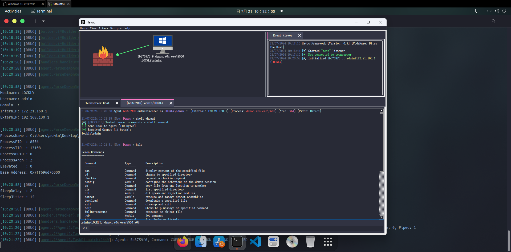The image size is (511, 252).
Task: Launch Visual Studio Code from dock
Action: point(255,242)
